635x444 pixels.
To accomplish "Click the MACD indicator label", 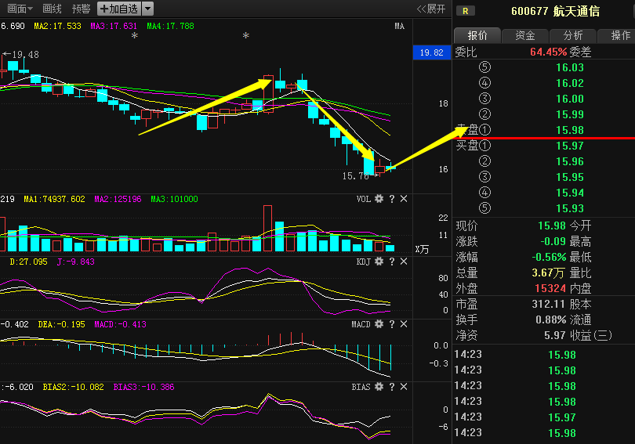I will click(361, 324).
